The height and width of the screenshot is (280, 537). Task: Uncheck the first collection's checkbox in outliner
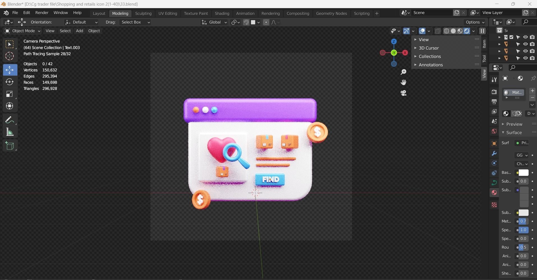(x=511, y=37)
